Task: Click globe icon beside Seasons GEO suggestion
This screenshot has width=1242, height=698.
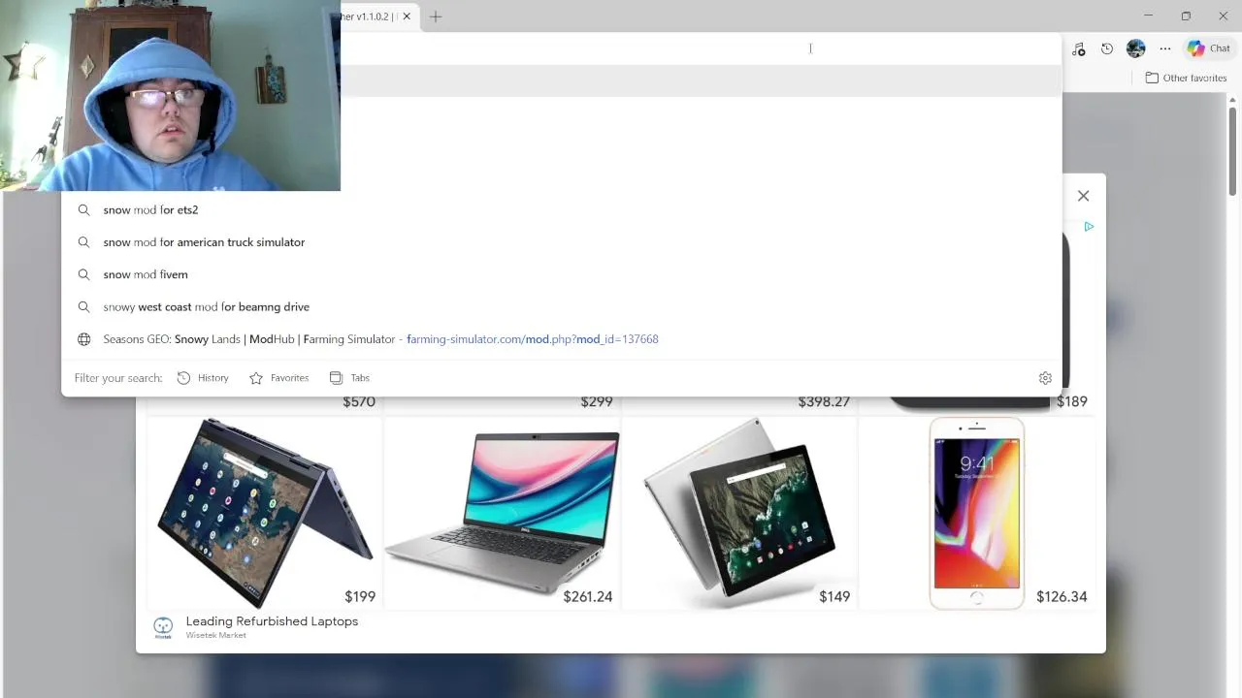Action: click(83, 339)
